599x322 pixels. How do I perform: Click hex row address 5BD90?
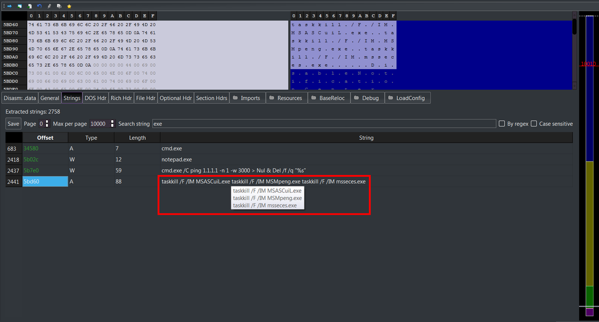click(x=10, y=49)
